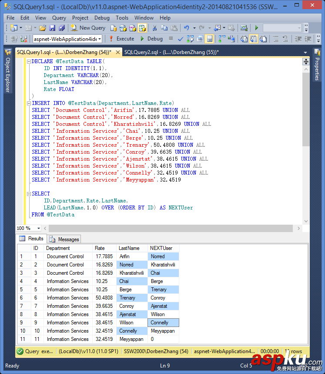Switch to the Messages tab
This screenshot has width=325, height=374.
tap(64, 239)
